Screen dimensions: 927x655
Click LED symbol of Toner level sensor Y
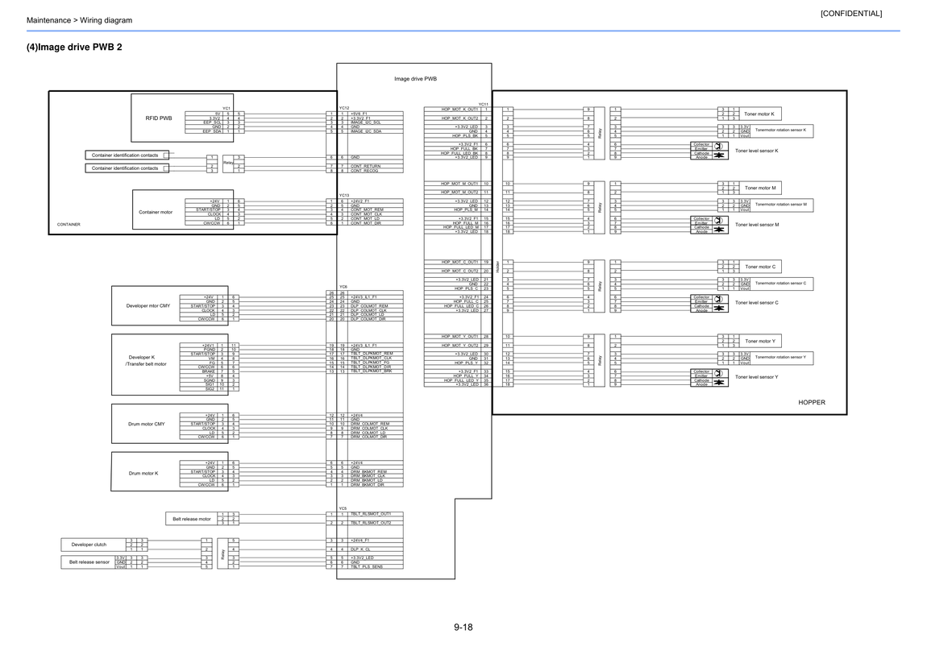pos(718,382)
